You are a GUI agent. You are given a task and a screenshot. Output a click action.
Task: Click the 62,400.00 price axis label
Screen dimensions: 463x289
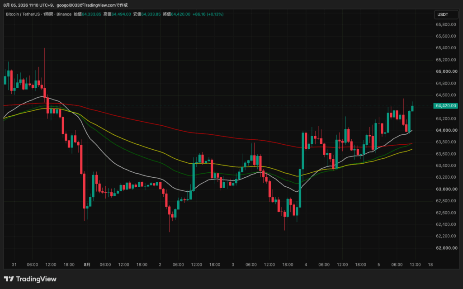446,224
